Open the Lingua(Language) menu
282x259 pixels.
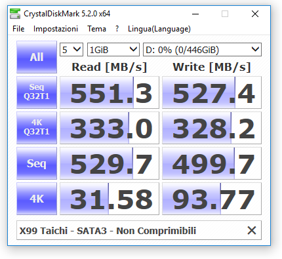(x=159, y=29)
